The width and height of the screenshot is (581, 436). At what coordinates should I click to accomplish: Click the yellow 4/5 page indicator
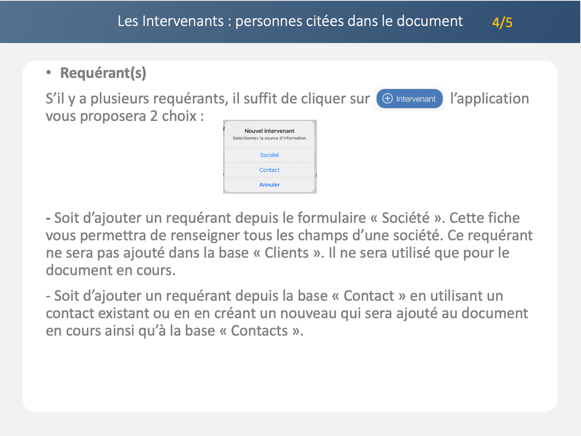[x=502, y=22]
